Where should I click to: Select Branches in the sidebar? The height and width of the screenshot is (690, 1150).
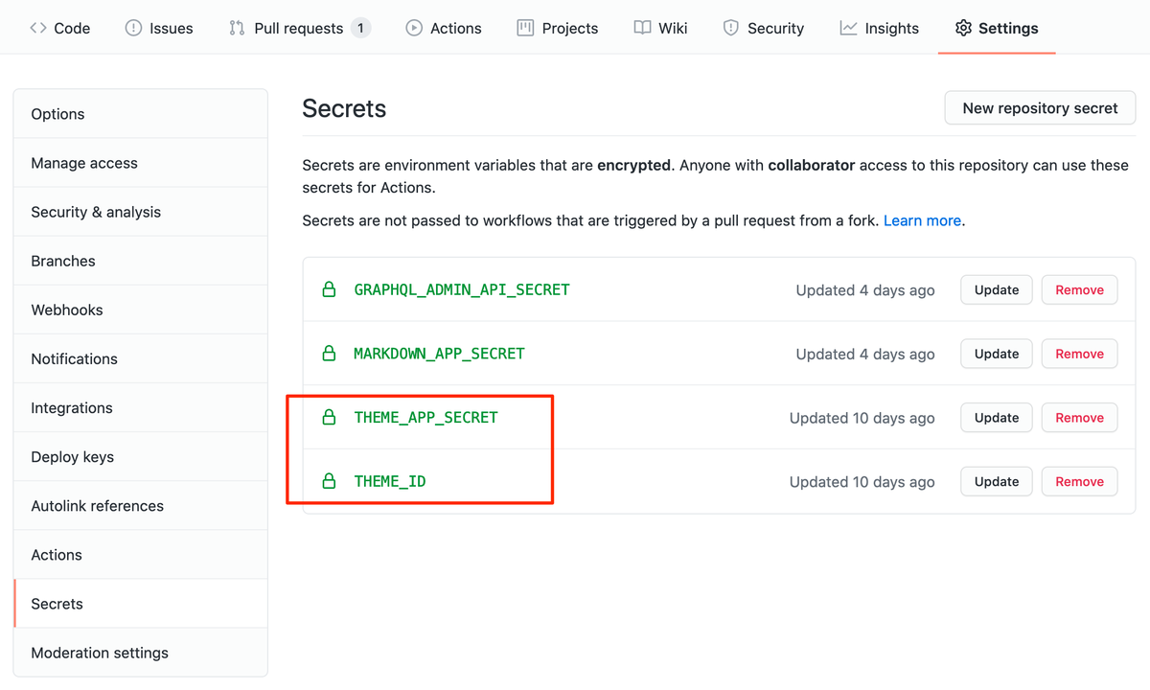[x=62, y=260]
